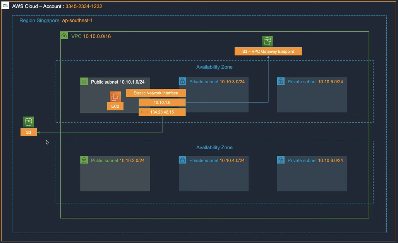The width and height of the screenshot is (398, 243).
Task: Click the private IP 10.10.1.6 box
Action: 162,102
